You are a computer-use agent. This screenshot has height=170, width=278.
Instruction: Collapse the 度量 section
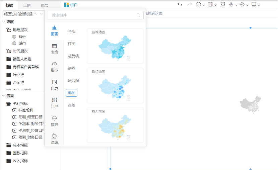tap(4, 96)
